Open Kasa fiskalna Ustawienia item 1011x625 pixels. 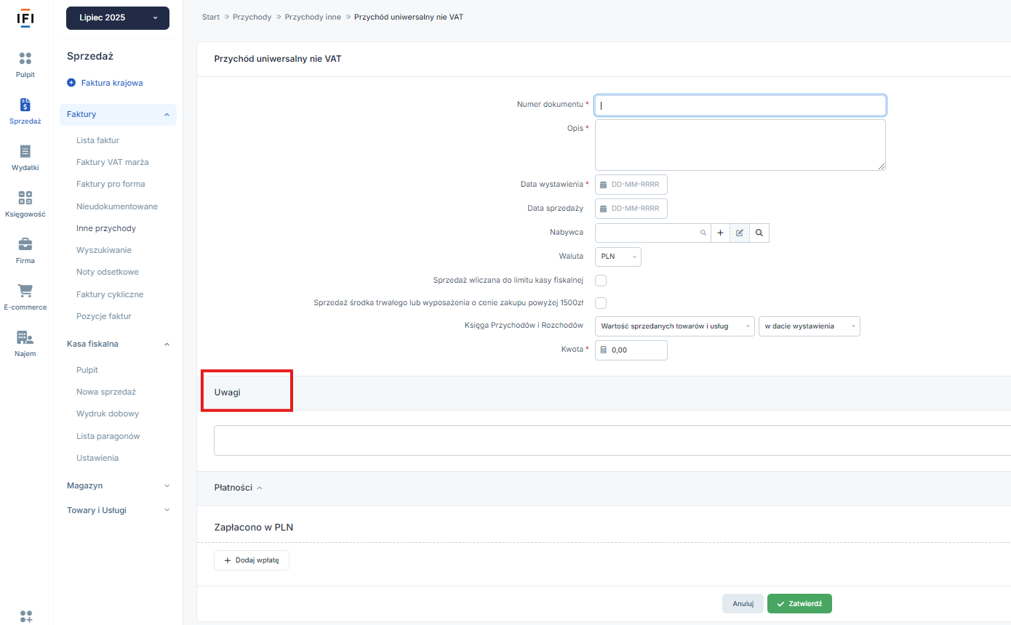point(97,458)
